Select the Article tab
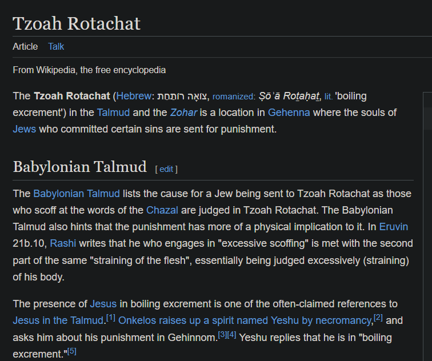This screenshot has height=361, width=432. (25, 46)
